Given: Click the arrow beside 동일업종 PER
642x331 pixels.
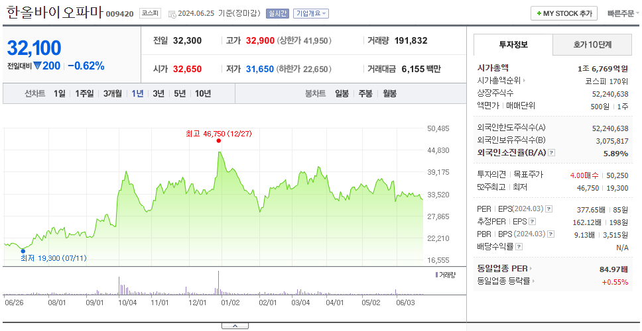Looking at the screenshot, I should (531, 269).
